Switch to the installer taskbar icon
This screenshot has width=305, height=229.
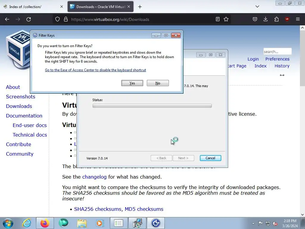click(x=137, y=223)
